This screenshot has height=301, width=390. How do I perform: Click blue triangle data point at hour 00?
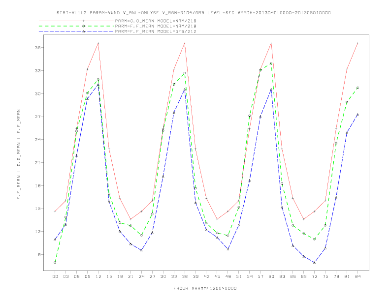(x=55, y=240)
